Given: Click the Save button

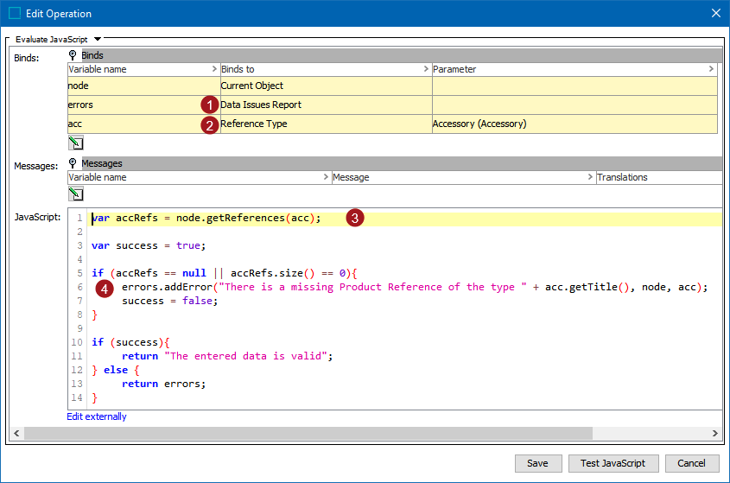Looking at the screenshot, I should [537, 463].
